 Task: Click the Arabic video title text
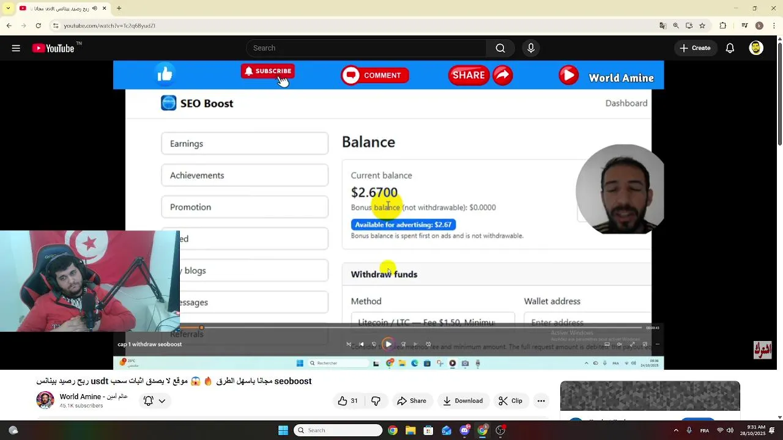[x=174, y=381]
